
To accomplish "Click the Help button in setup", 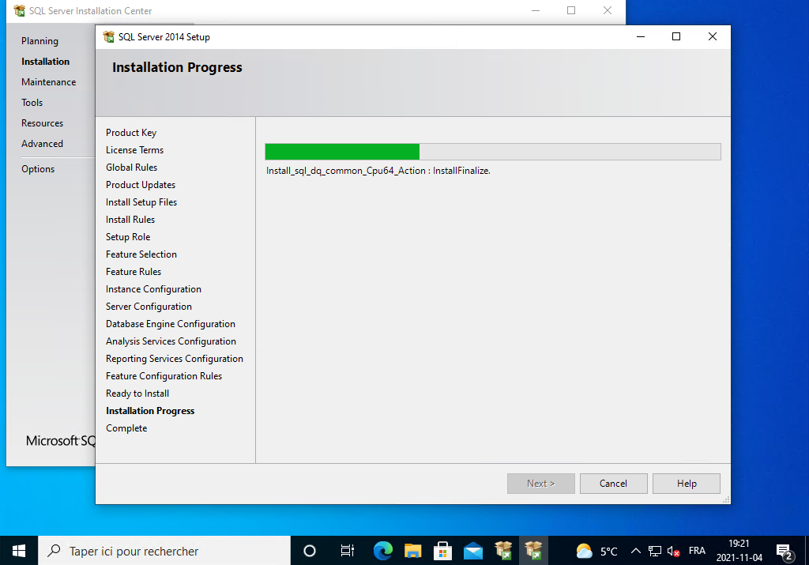I will (687, 484).
